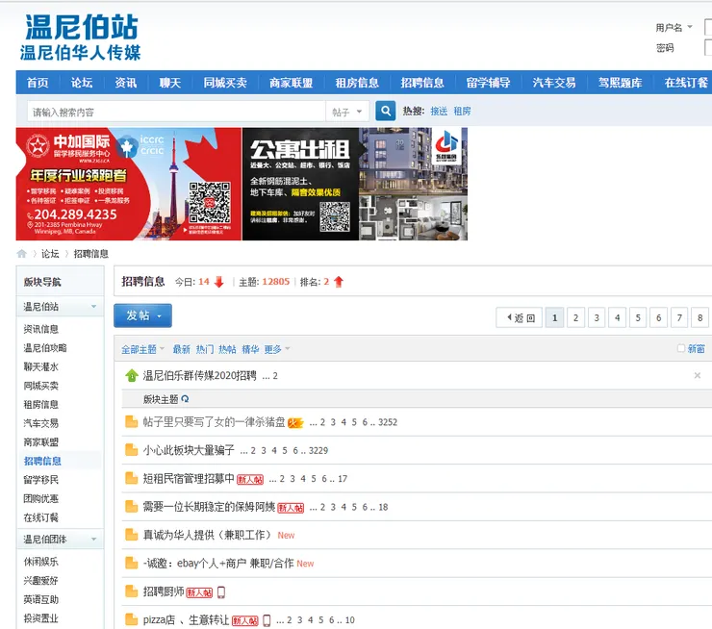
Task: Select the 最新 filter tab
Action: point(181,349)
